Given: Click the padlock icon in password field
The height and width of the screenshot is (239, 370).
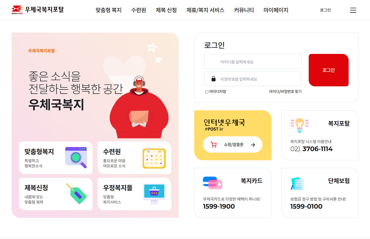Looking at the screenshot, I should 214,79.
